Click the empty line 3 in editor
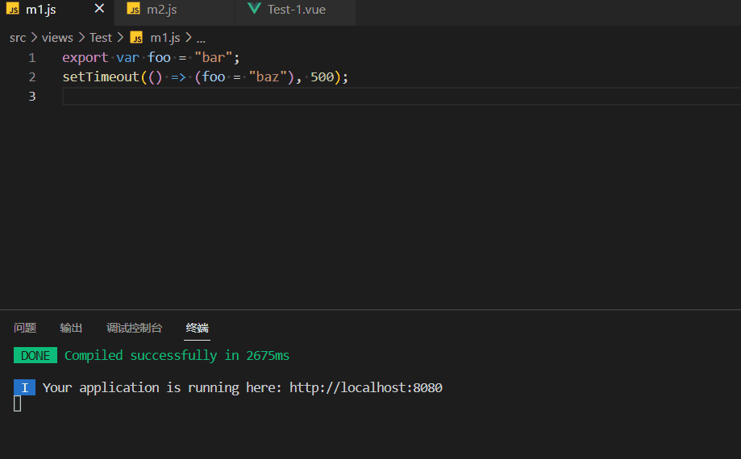 [402, 97]
